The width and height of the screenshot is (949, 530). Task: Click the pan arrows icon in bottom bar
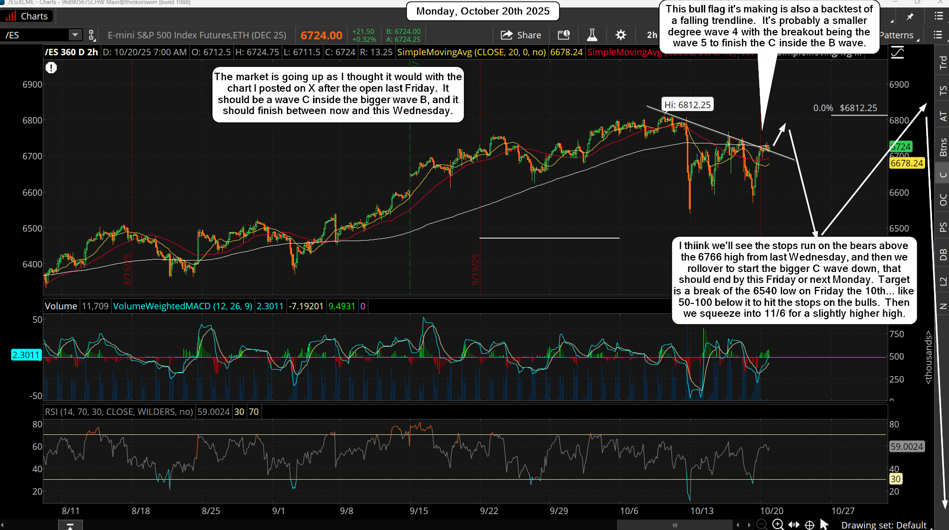(x=793, y=524)
